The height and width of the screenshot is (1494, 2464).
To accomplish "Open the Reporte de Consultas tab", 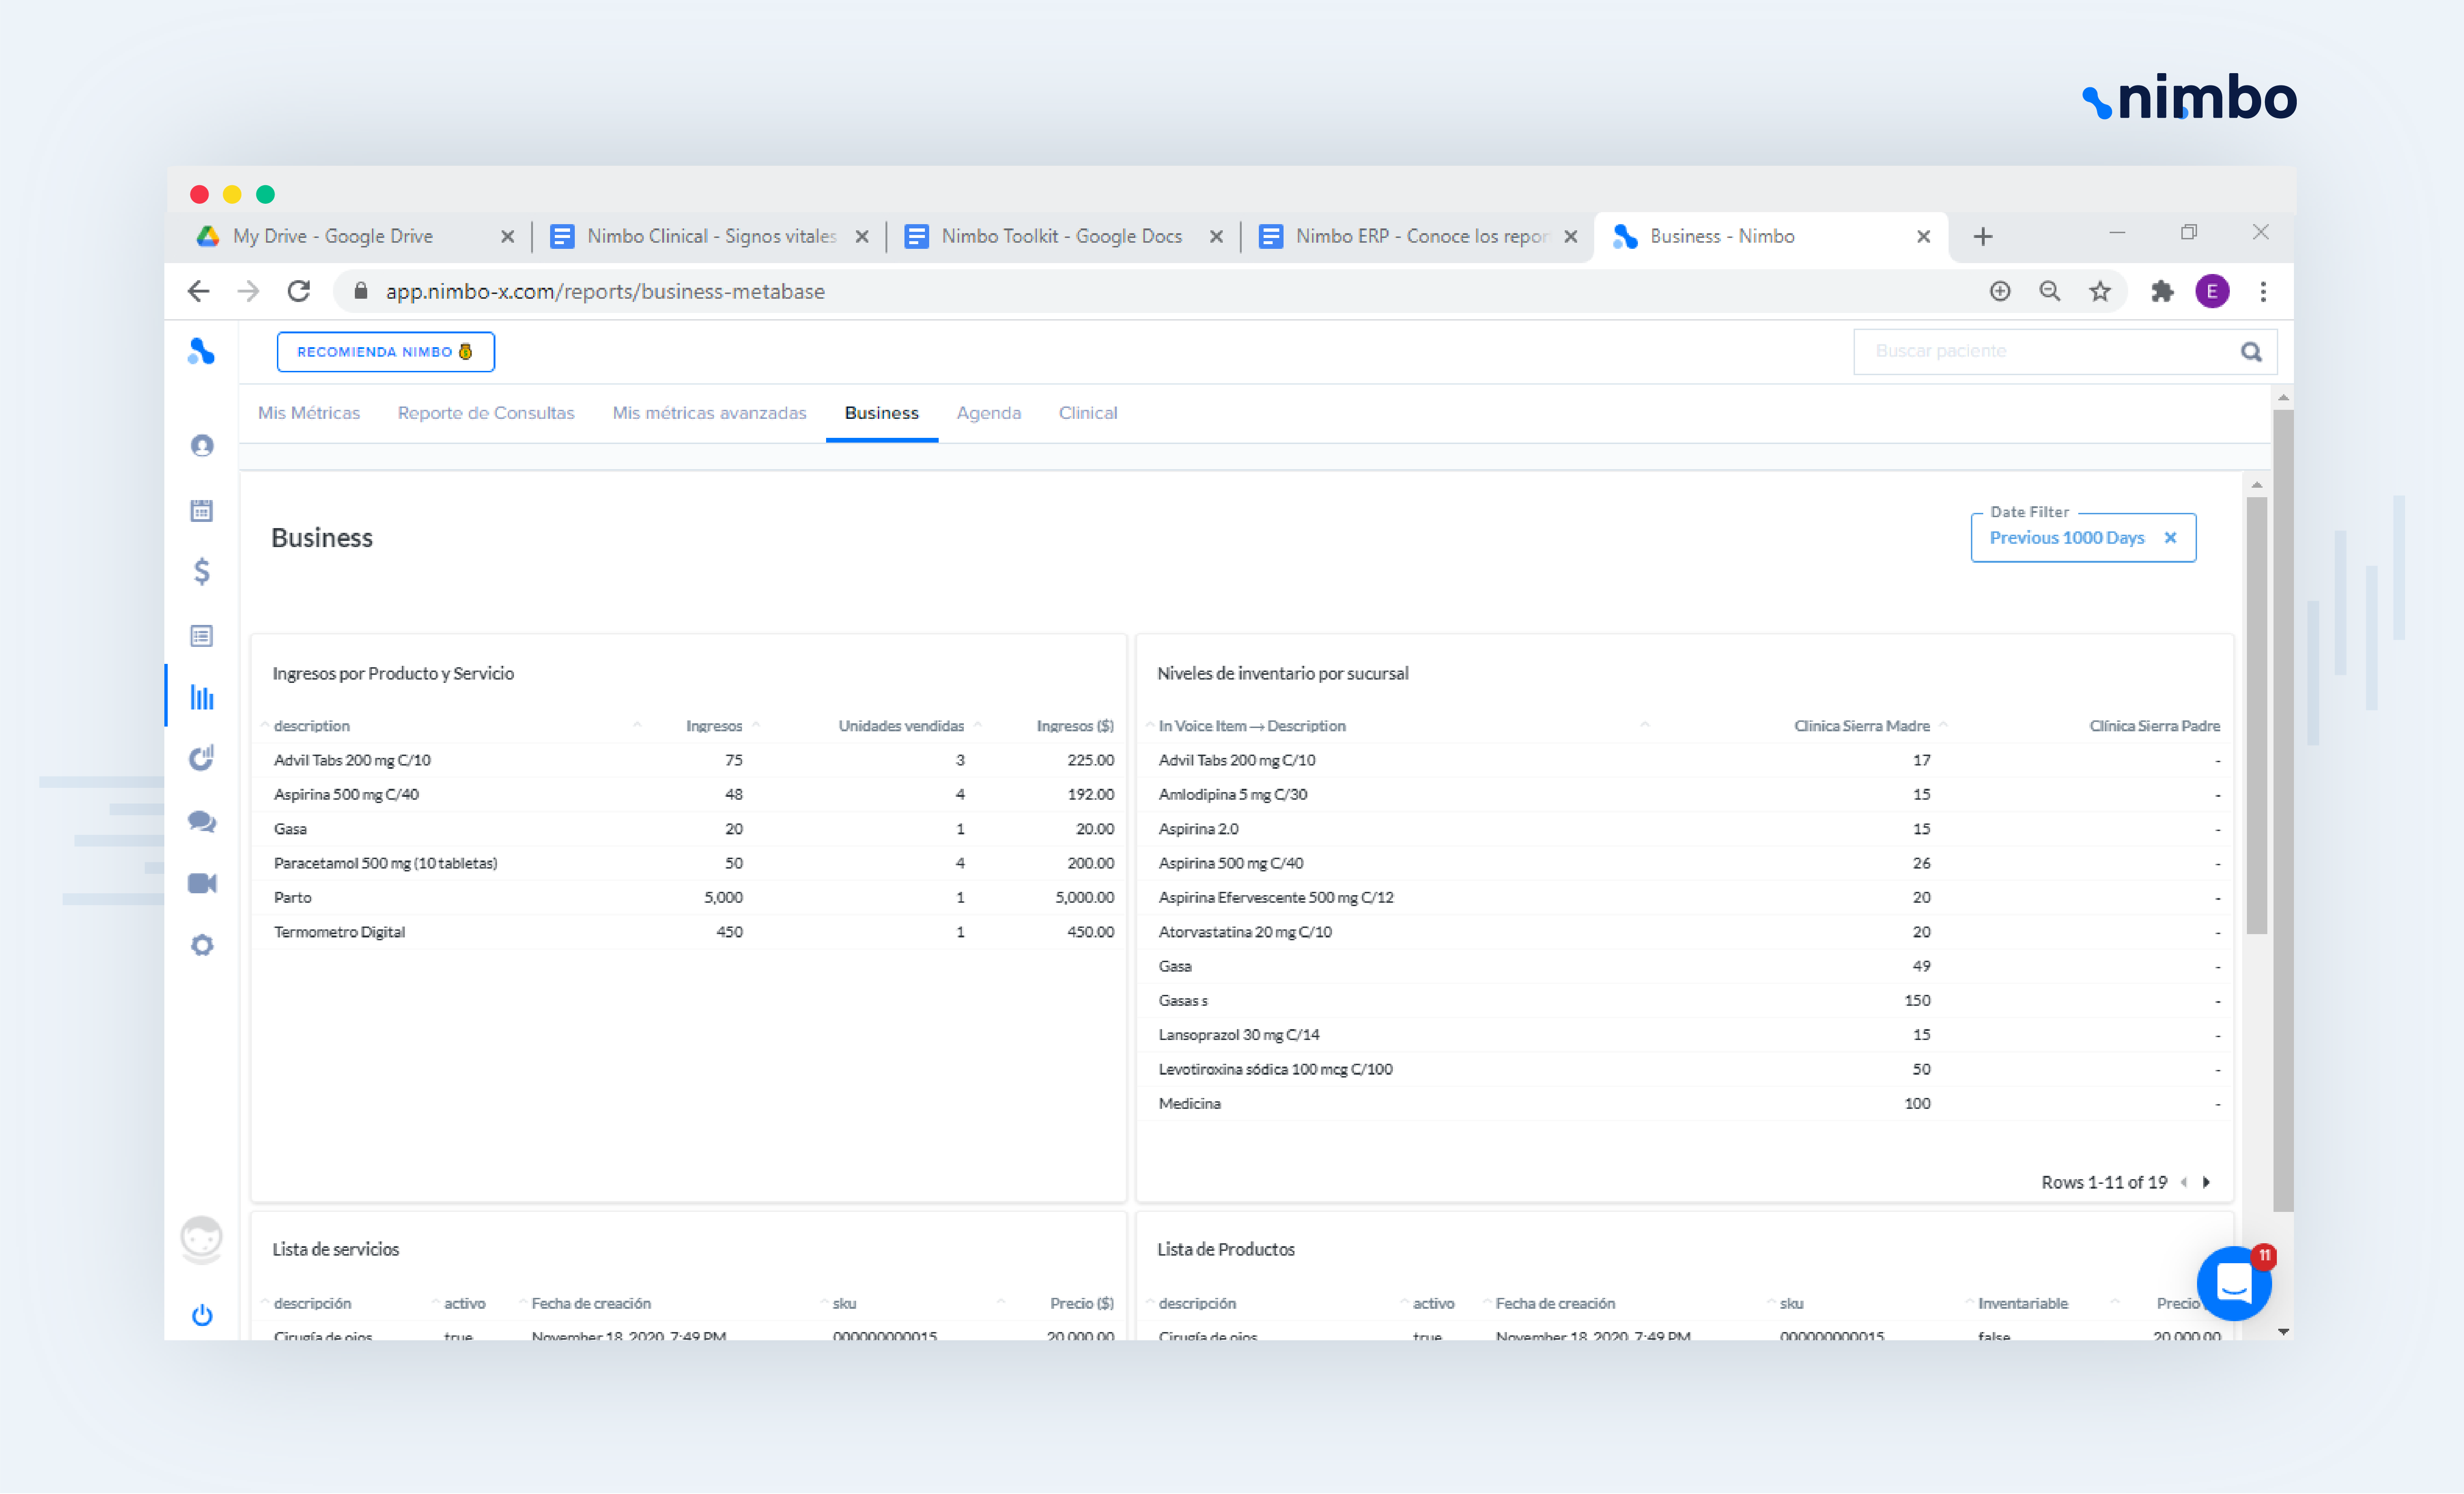I will click(486, 413).
